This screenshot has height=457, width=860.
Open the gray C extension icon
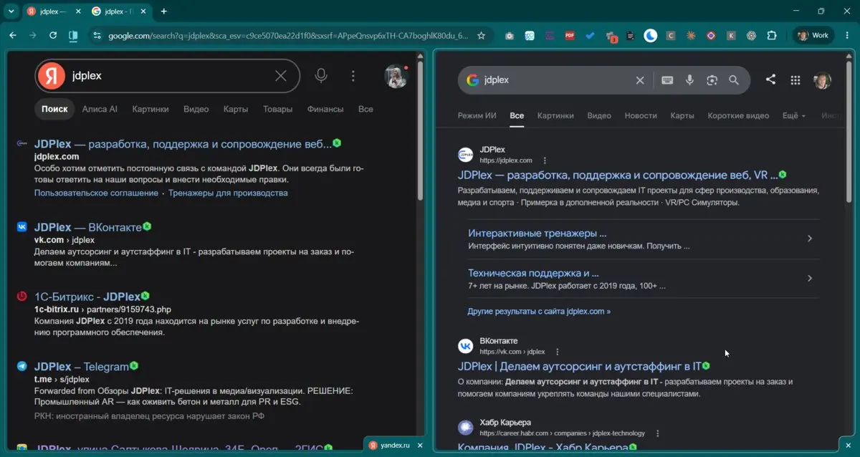(671, 35)
